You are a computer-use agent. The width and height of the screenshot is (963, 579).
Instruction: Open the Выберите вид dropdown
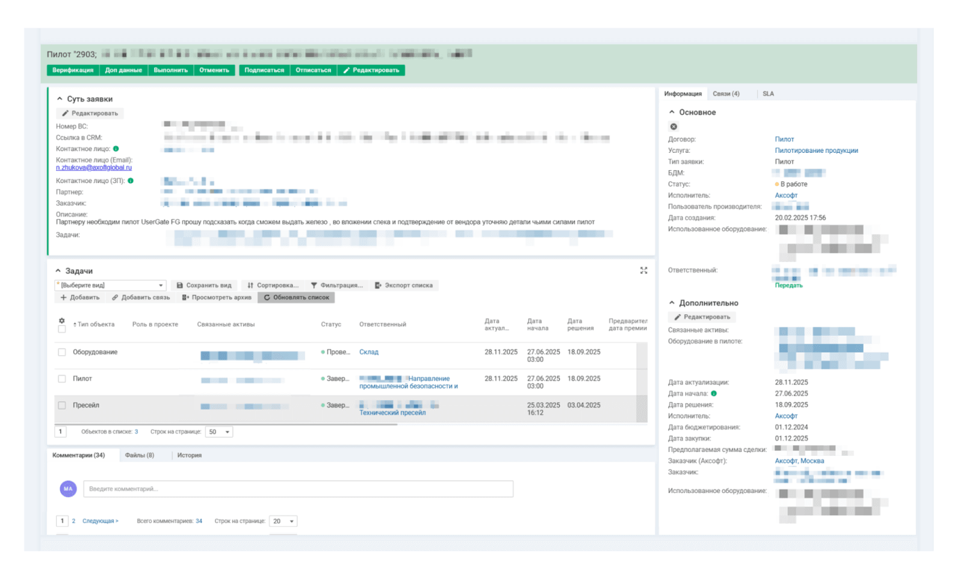pyautogui.click(x=110, y=285)
